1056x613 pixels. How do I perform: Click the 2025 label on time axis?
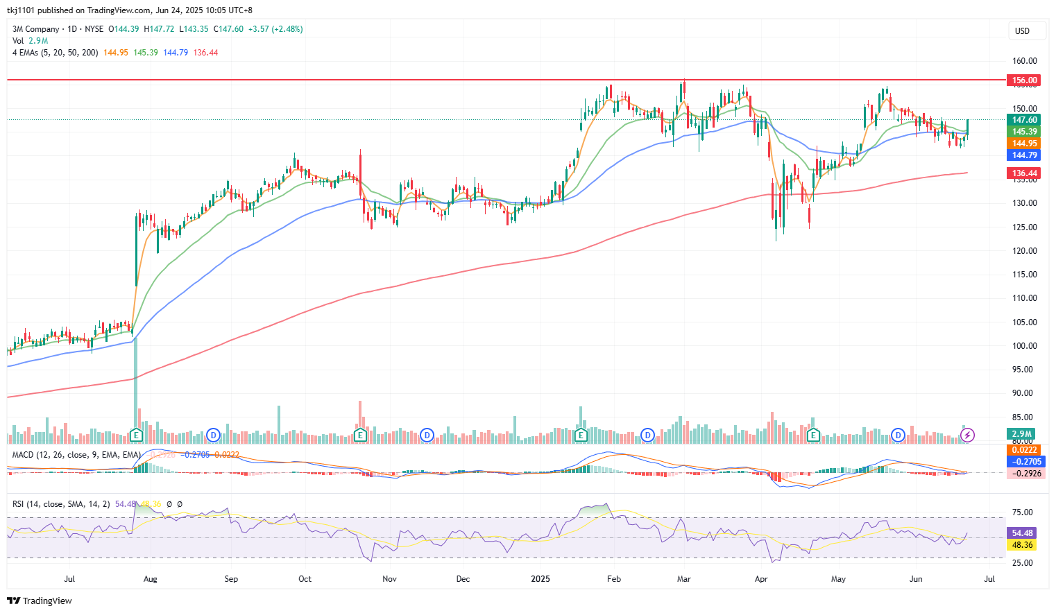[540, 579]
